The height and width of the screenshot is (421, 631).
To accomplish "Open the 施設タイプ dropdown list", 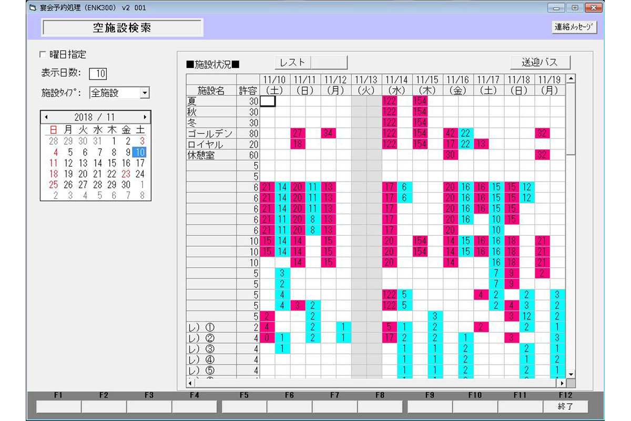I will tap(145, 93).
